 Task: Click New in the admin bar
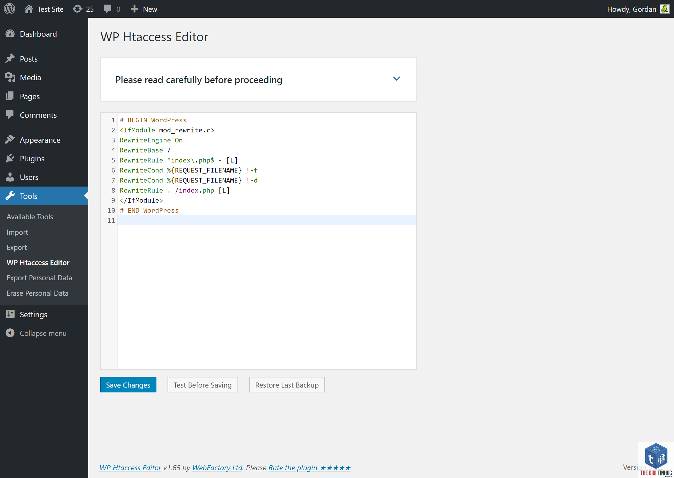click(150, 9)
